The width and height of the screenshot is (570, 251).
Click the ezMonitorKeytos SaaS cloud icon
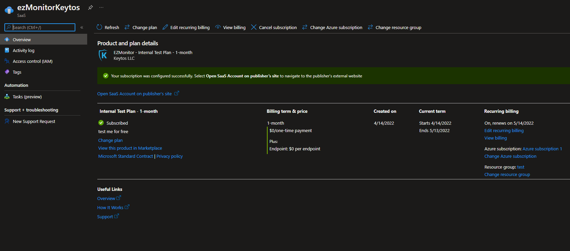click(x=9, y=10)
